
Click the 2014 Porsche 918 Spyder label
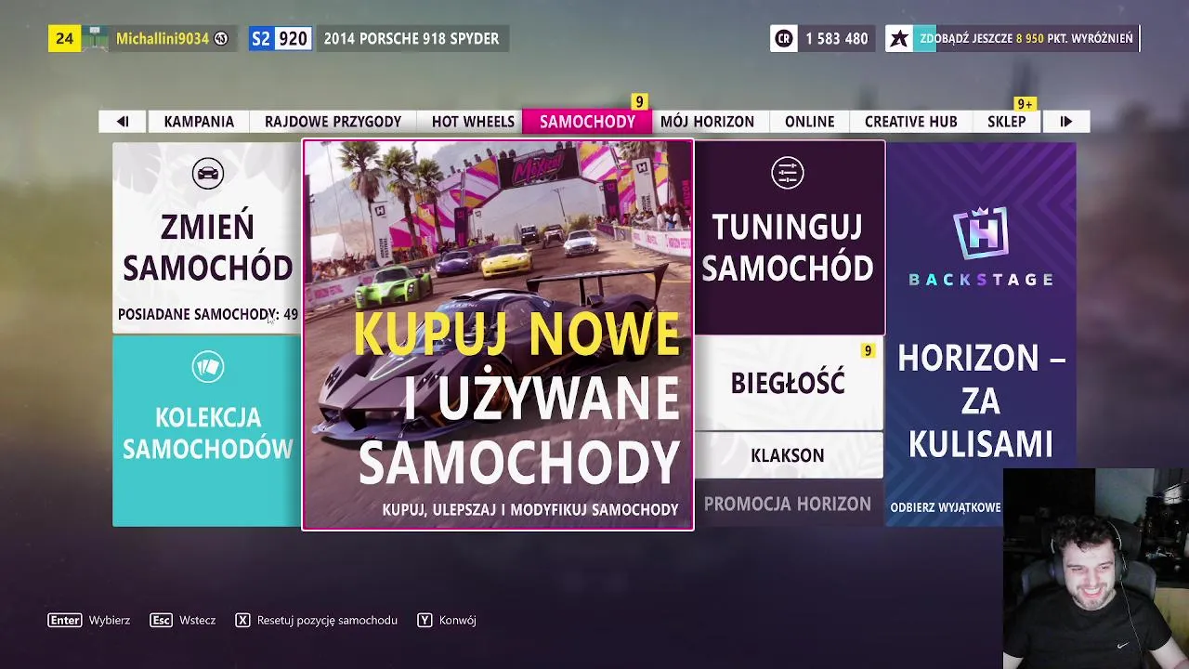[x=412, y=38]
